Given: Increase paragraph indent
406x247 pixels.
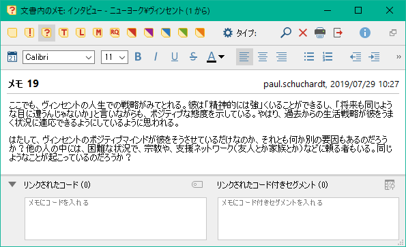Looking at the screenshot, I should [374, 56].
